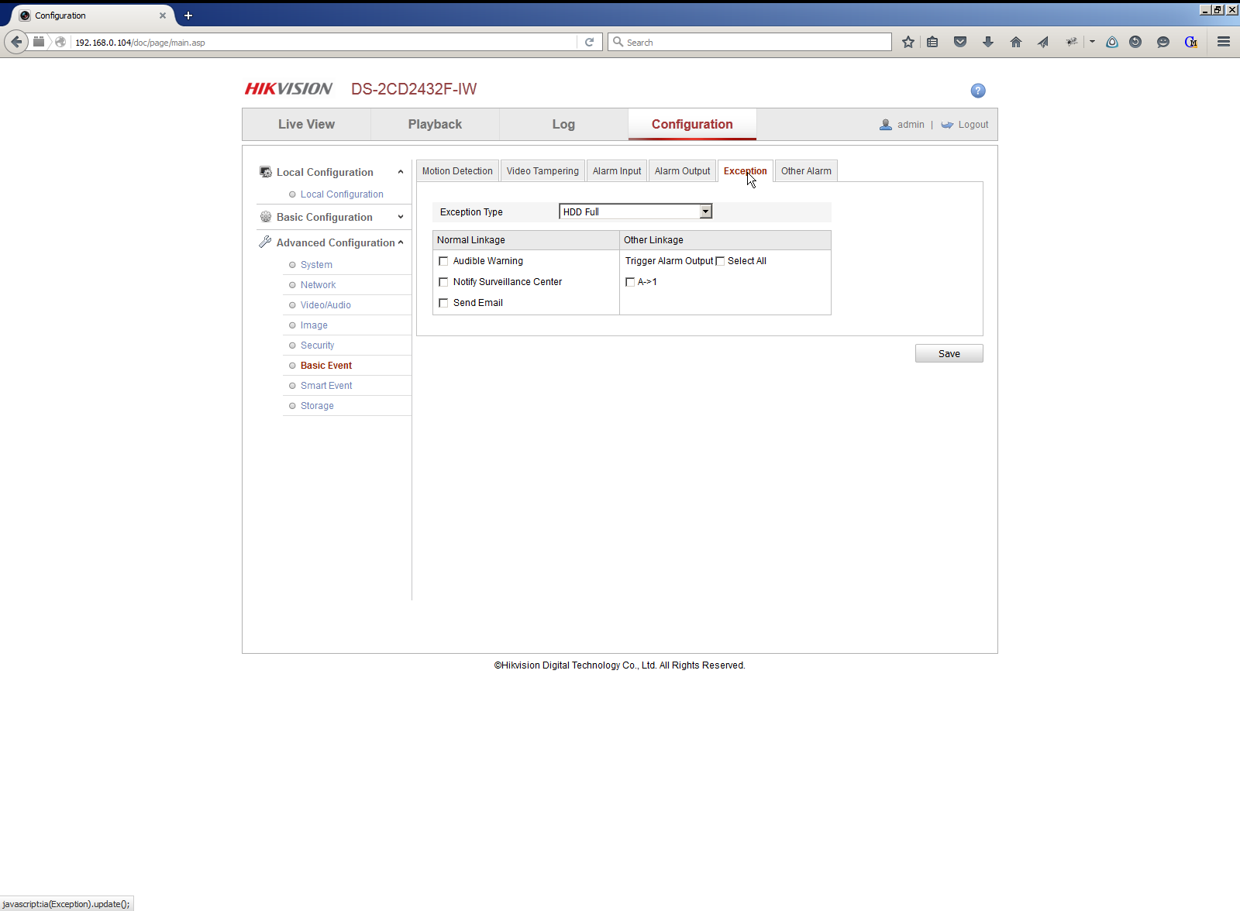The image size is (1240, 911).
Task: Click the Local Configuration monitor icon
Action: (x=266, y=172)
